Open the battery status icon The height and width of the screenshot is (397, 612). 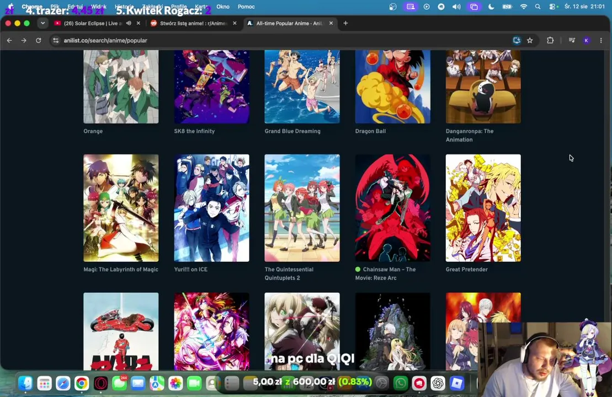click(507, 7)
